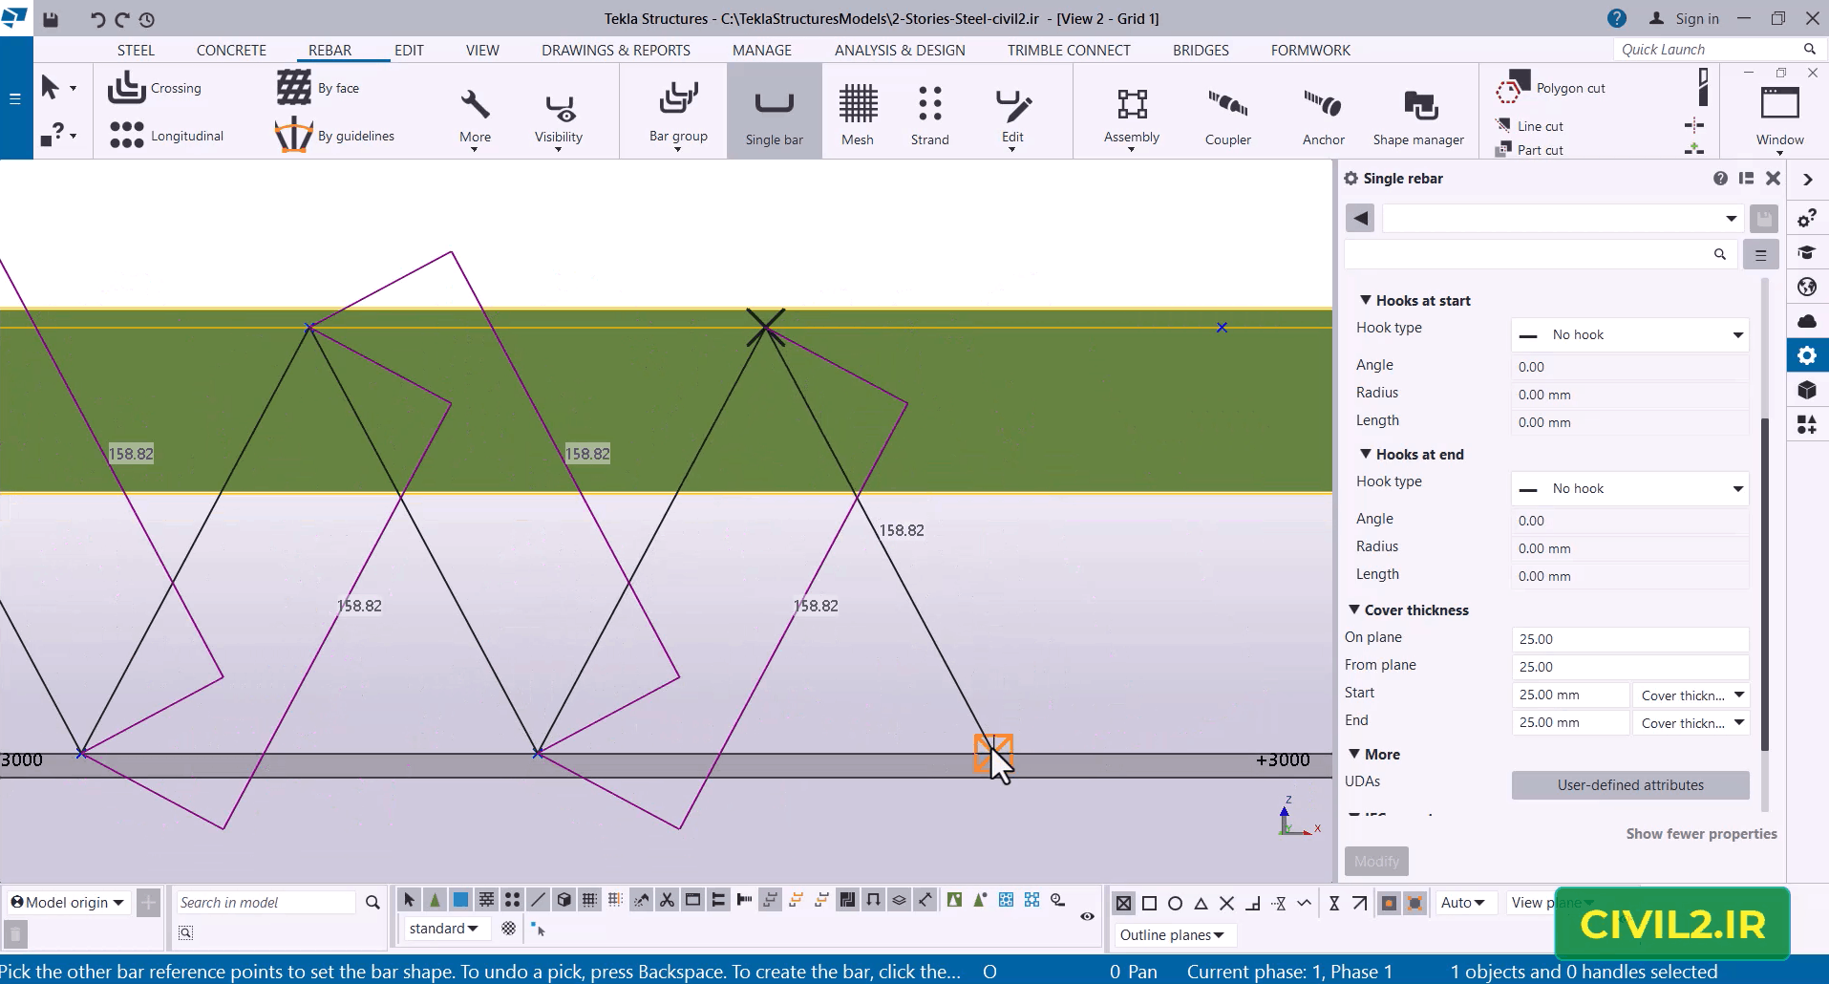1829x984 pixels.
Task: Open the ANALYSIS & DESIGN tab
Action: point(900,50)
